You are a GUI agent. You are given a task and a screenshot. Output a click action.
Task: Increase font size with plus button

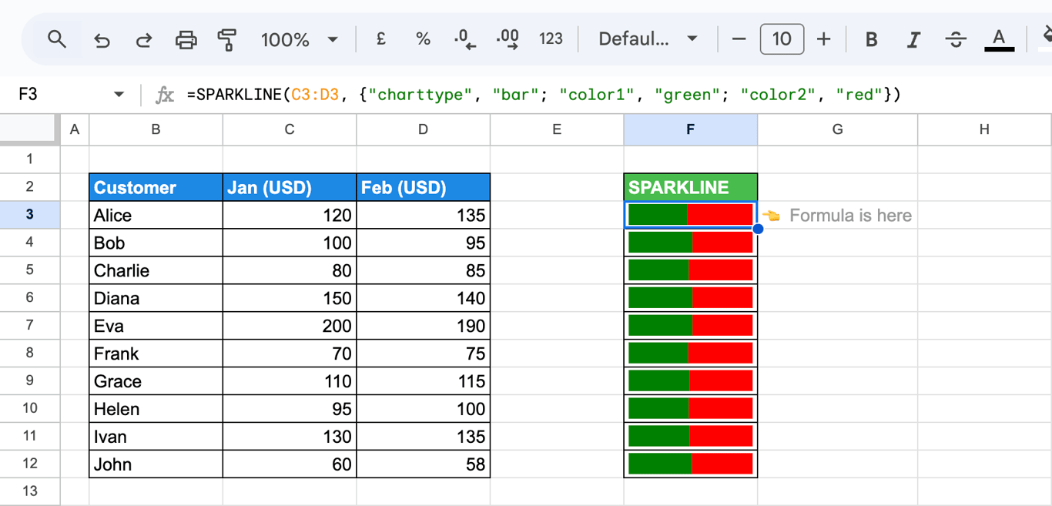point(823,39)
